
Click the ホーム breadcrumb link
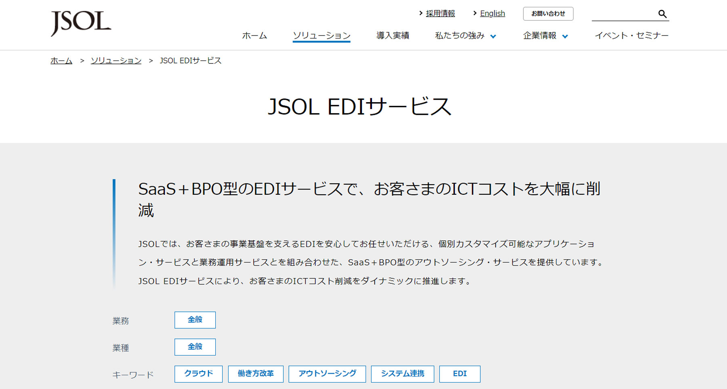(61, 61)
